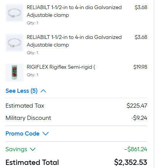The height and width of the screenshot is (168, 155).
Task: Open second RELIABILT Adjustable clamp title
Action: click(74, 41)
